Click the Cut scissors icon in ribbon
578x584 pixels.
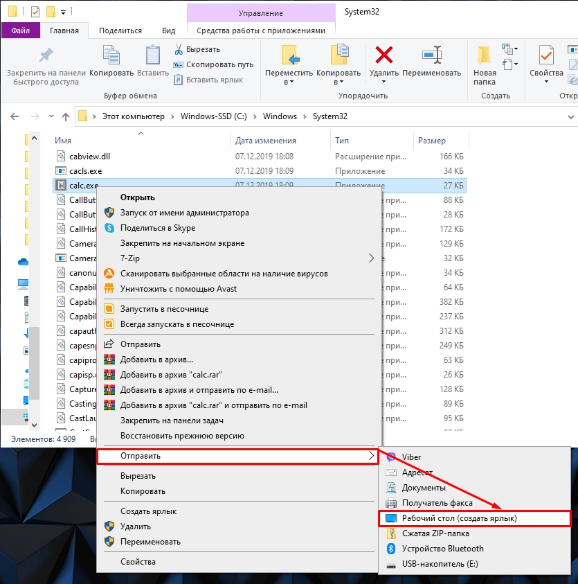click(179, 49)
